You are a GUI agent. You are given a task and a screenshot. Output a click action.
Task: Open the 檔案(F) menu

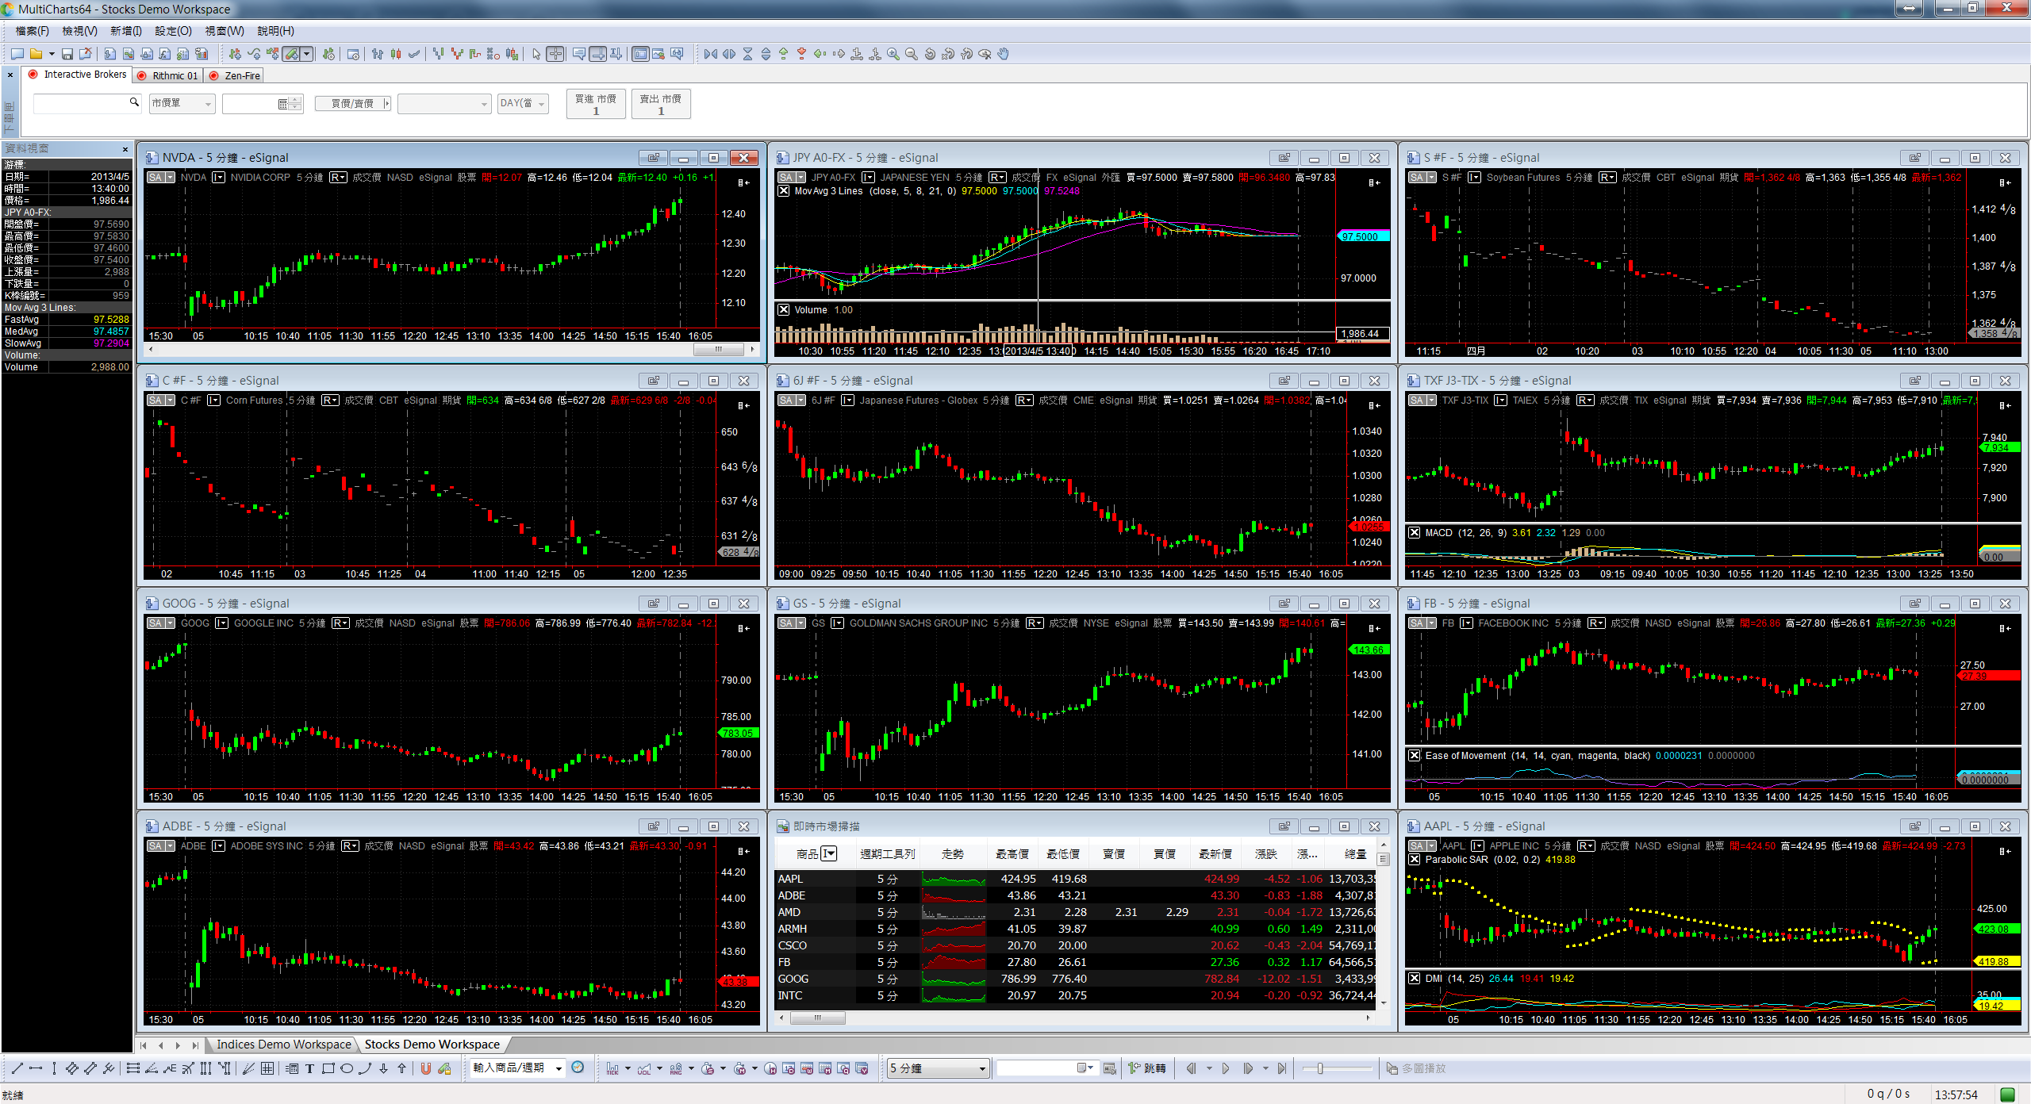point(33,31)
